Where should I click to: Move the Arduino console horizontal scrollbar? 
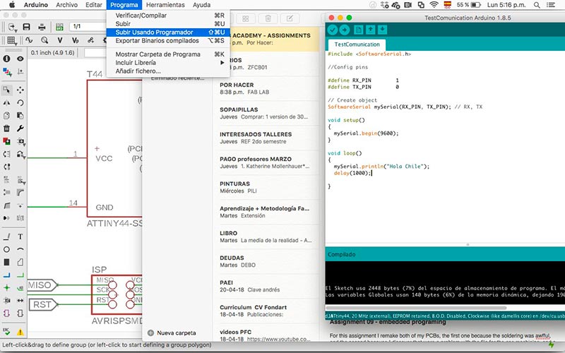point(416,308)
